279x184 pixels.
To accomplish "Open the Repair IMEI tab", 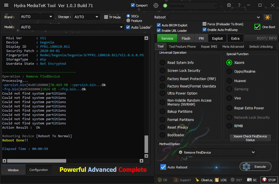I will (209, 47).
